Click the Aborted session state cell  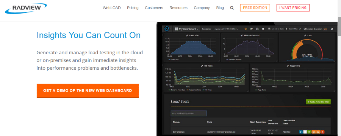pos(286,132)
